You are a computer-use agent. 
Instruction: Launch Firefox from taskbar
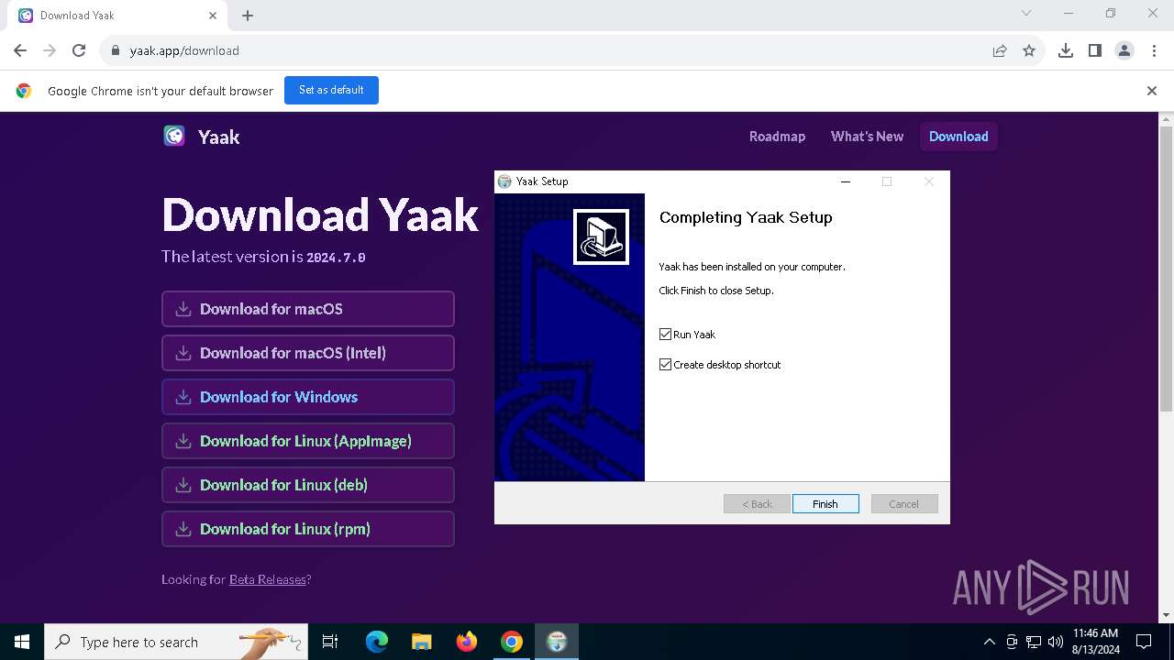(x=467, y=642)
